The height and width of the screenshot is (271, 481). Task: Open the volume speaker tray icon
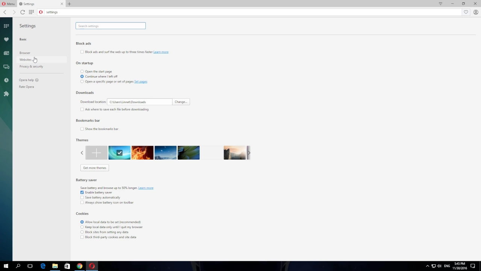(x=439, y=266)
